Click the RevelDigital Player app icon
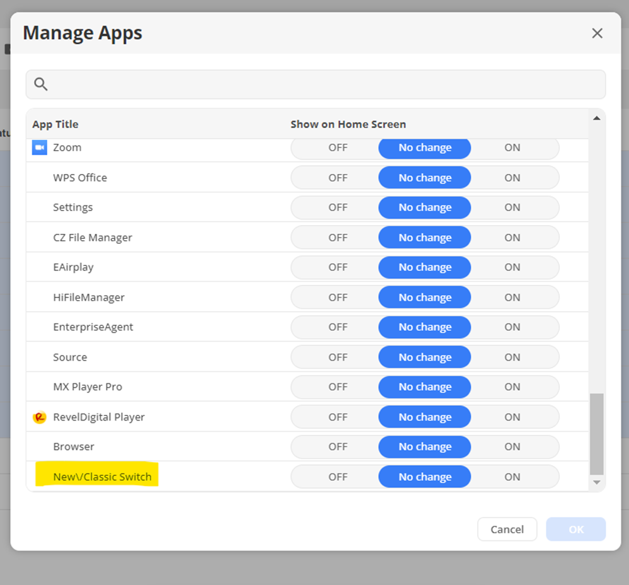Screen dimensions: 629x585 point(39,417)
